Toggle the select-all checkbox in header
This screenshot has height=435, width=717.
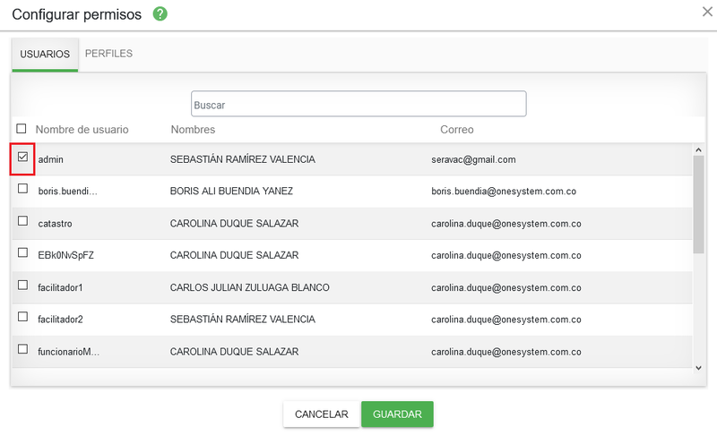[x=21, y=128]
